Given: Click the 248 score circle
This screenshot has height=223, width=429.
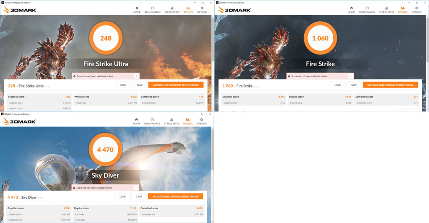Looking at the screenshot, I should click(106, 38).
